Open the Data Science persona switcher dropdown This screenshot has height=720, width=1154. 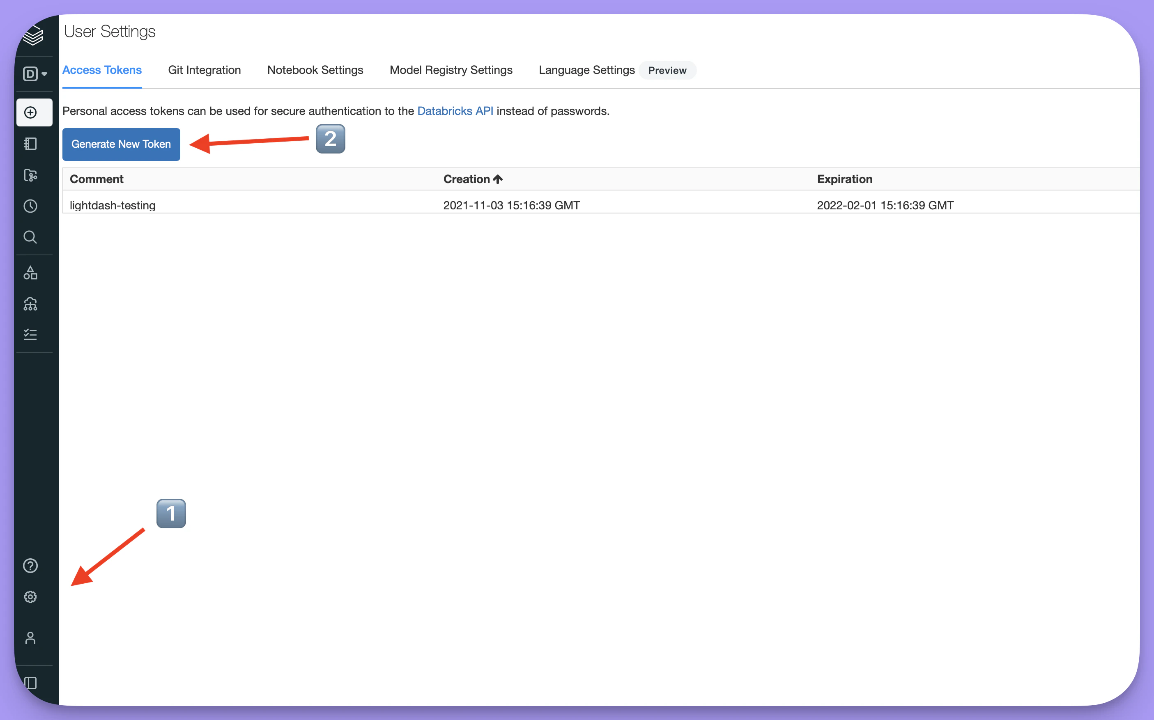[35, 74]
